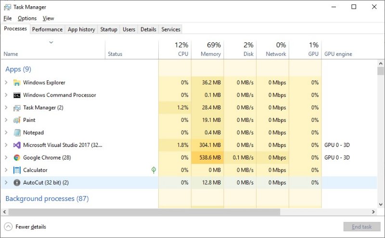Sort processes by Memory column
The width and height of the screenshot is (385, 238).
pos(207,50)
